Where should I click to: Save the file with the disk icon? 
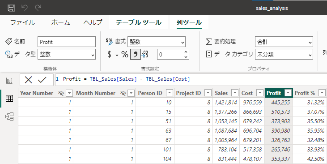tap(11, 8)
